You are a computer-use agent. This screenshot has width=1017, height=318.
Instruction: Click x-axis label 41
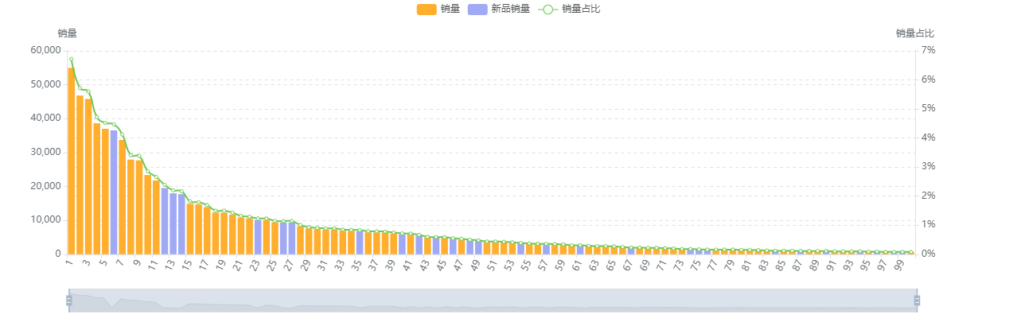click(x=407, y=266)
